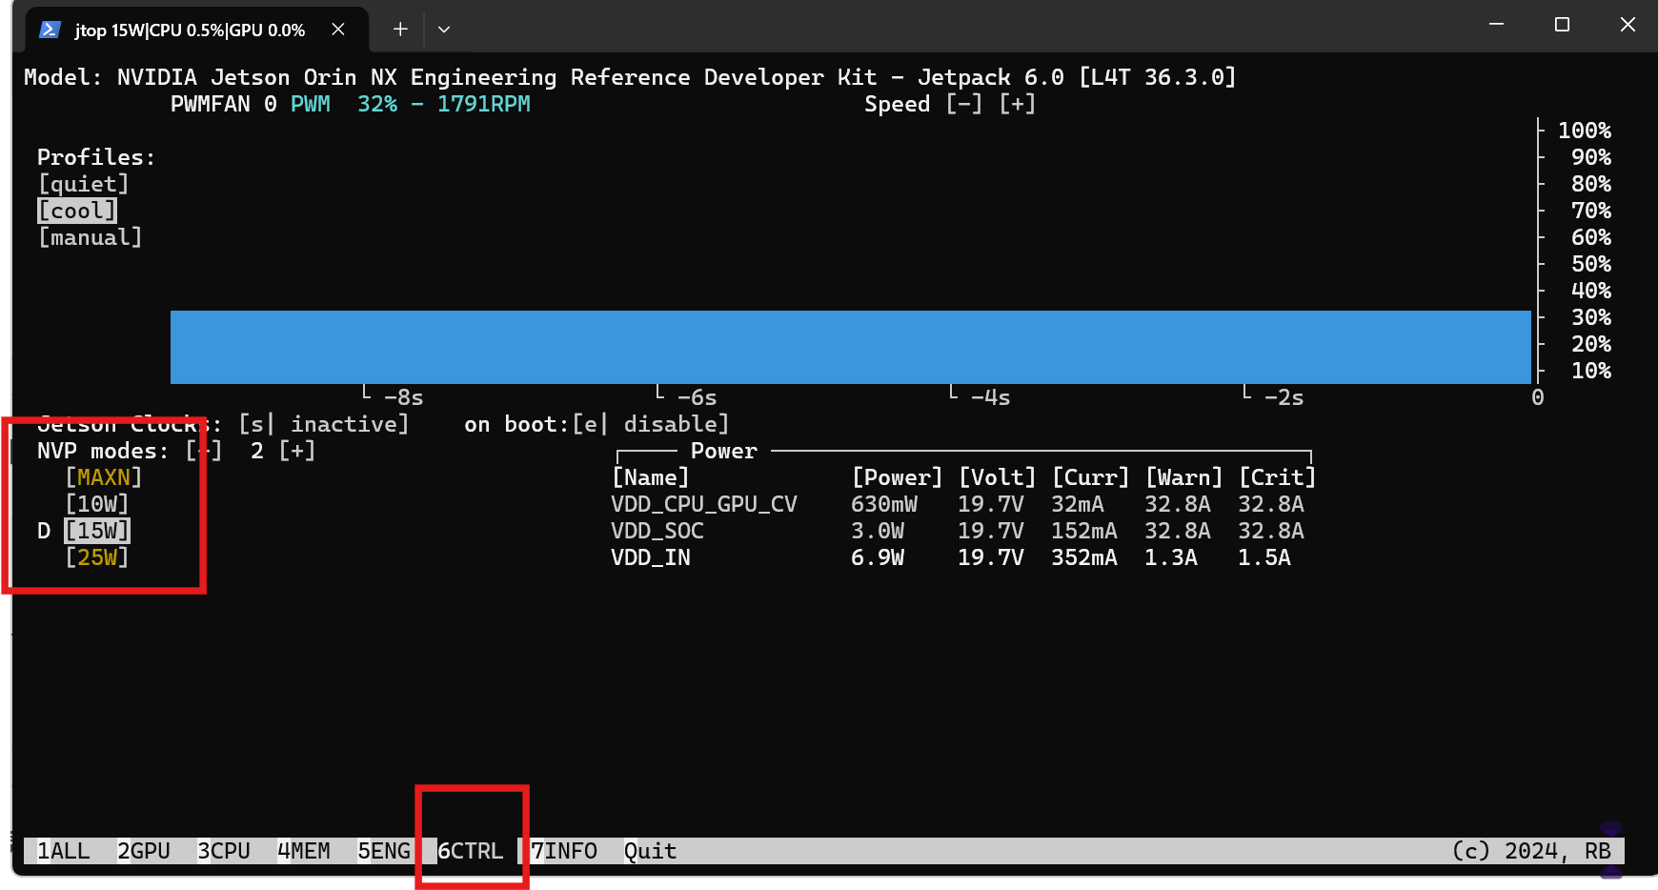Click Quit in the bottom bar

pos(650,851)
